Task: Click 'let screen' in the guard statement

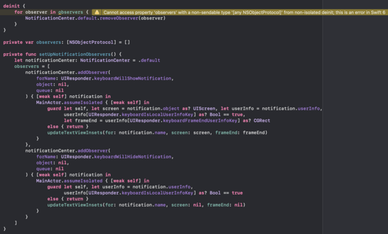Action: [105, 109]
